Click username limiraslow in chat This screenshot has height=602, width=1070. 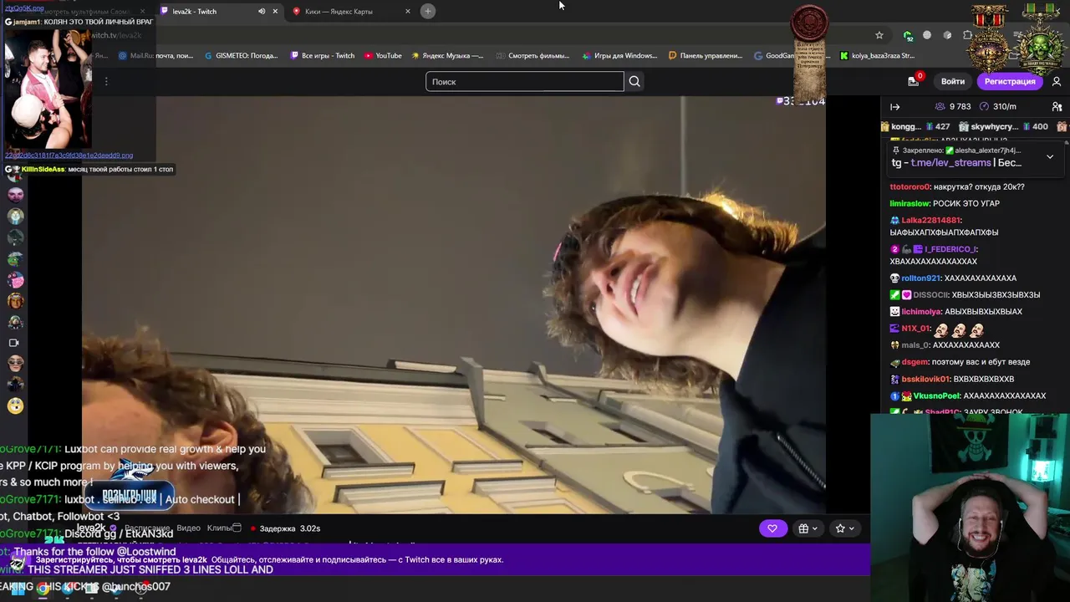coord(909,204)
